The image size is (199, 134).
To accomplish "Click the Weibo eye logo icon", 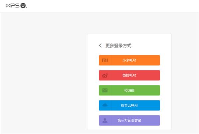I will pos(105,75).
